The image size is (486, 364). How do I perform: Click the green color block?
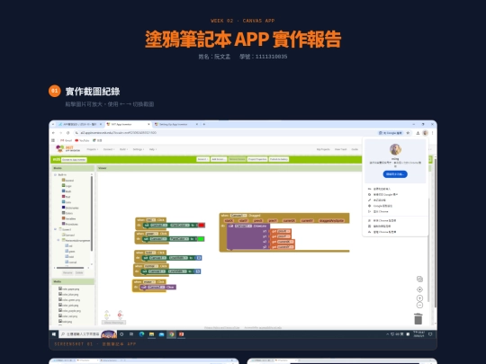tap(201, 239)
